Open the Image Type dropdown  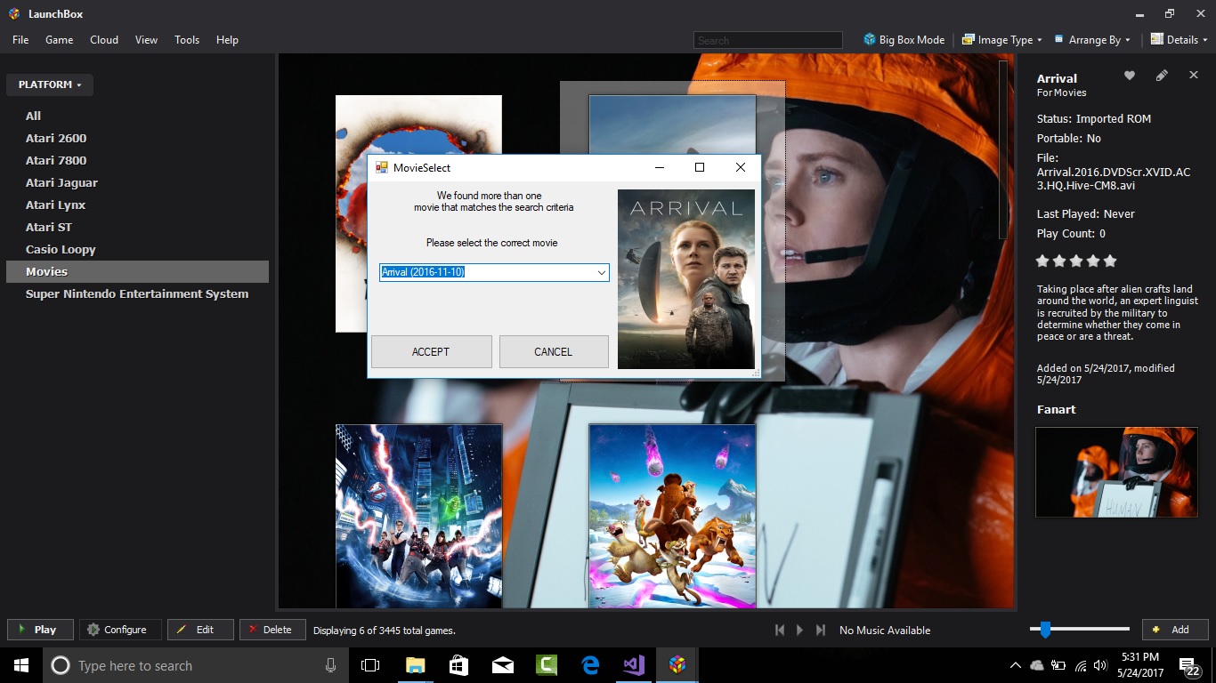click(1003, 40)
